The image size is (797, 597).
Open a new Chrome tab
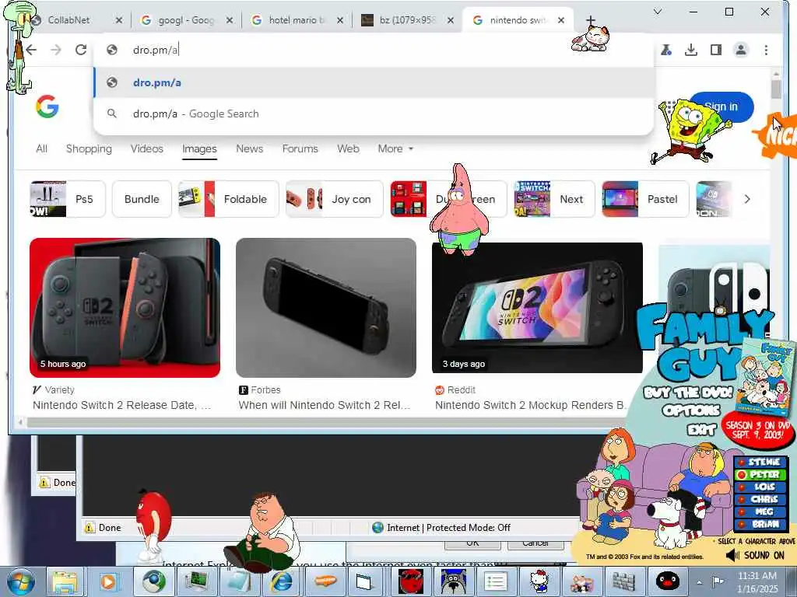(x=590, y=19)
